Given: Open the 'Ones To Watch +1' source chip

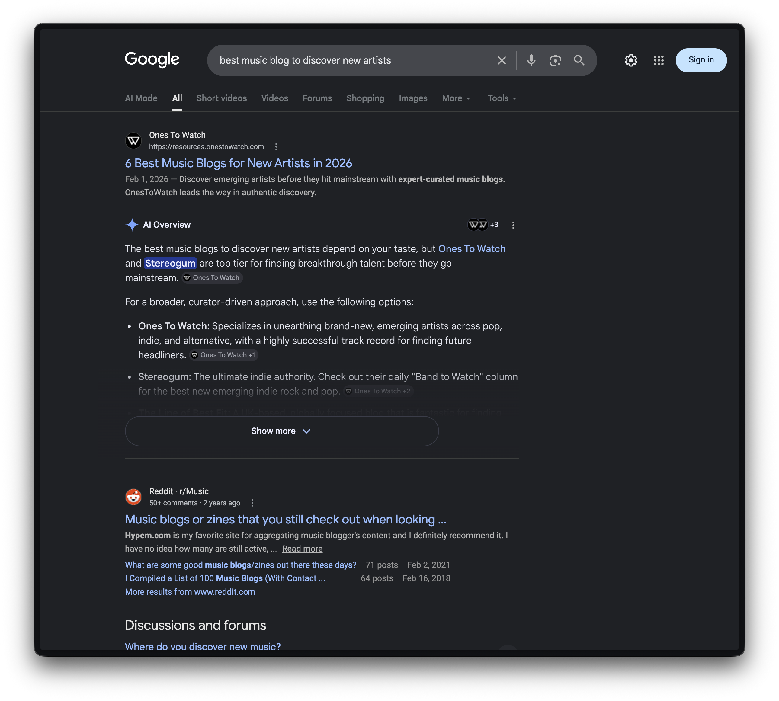Looking at the screenshot, I should [223, 355].
